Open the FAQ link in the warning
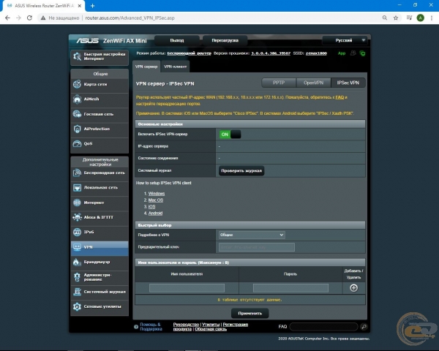Screen dimensions: 439x351 pos(339,97)
